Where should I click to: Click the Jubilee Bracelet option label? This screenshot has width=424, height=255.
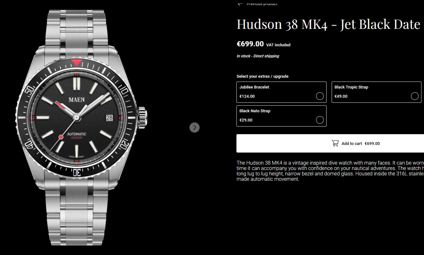254,87
